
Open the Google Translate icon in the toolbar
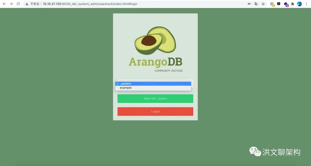coord(256,4)
